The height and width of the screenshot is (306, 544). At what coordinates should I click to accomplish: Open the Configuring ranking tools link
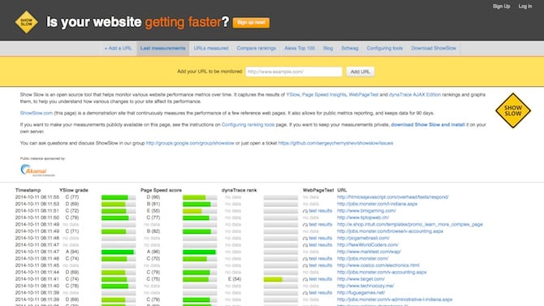(248, 124)
